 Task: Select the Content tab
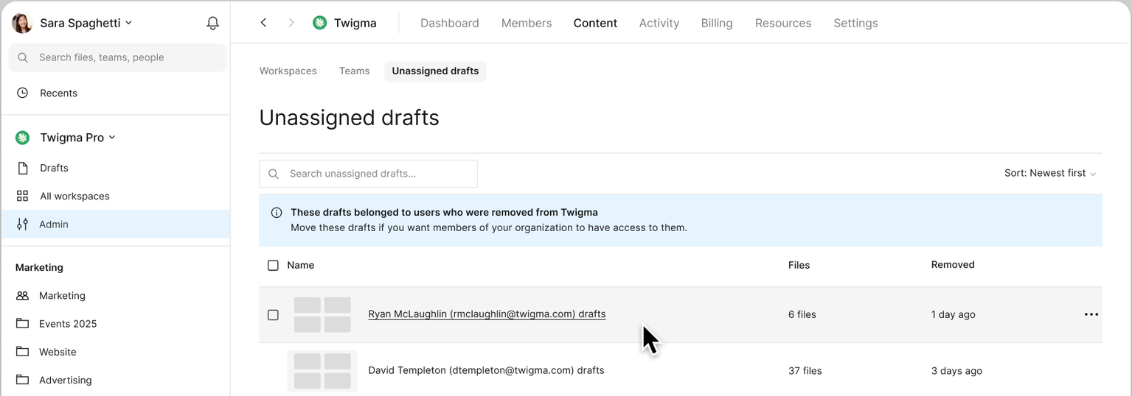[595, 23]
